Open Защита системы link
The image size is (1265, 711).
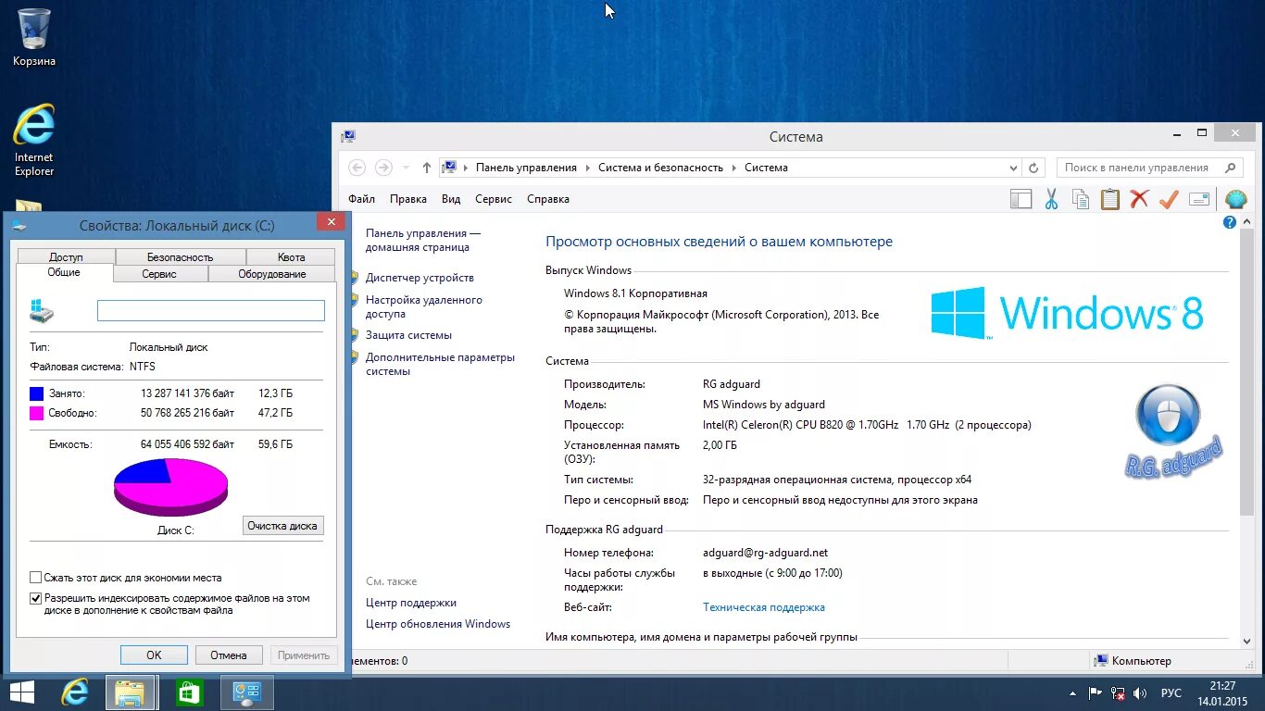point(408,335)
